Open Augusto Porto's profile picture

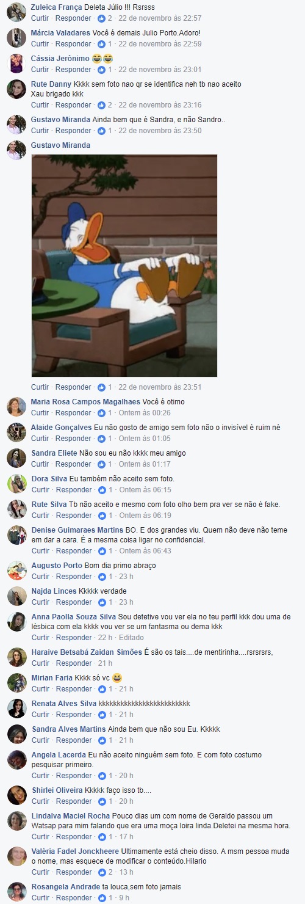point(16,570)
